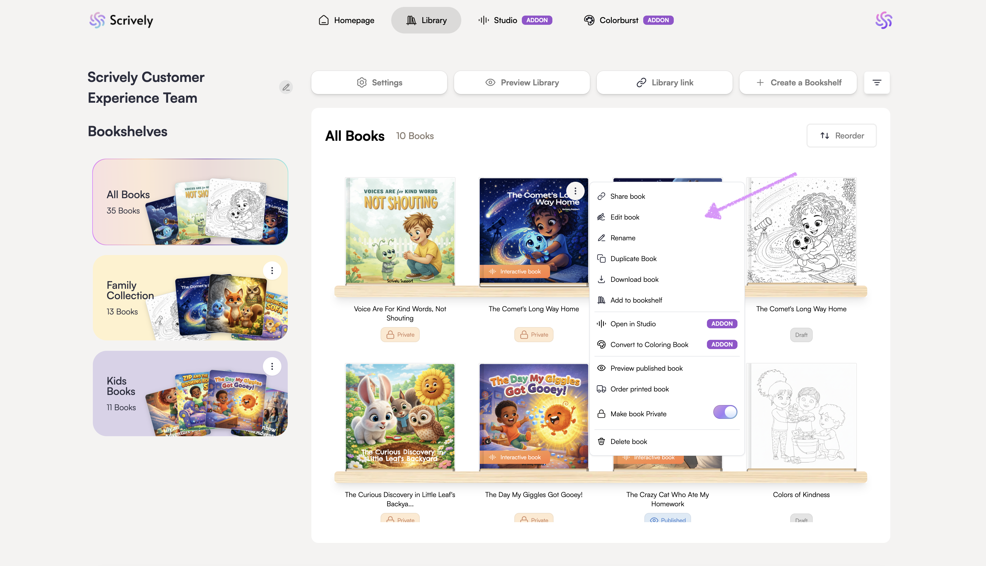The width and height of the screenshot is (986, 566).
Task: Open the Homepage tab
Action: [x=346, y=20]
